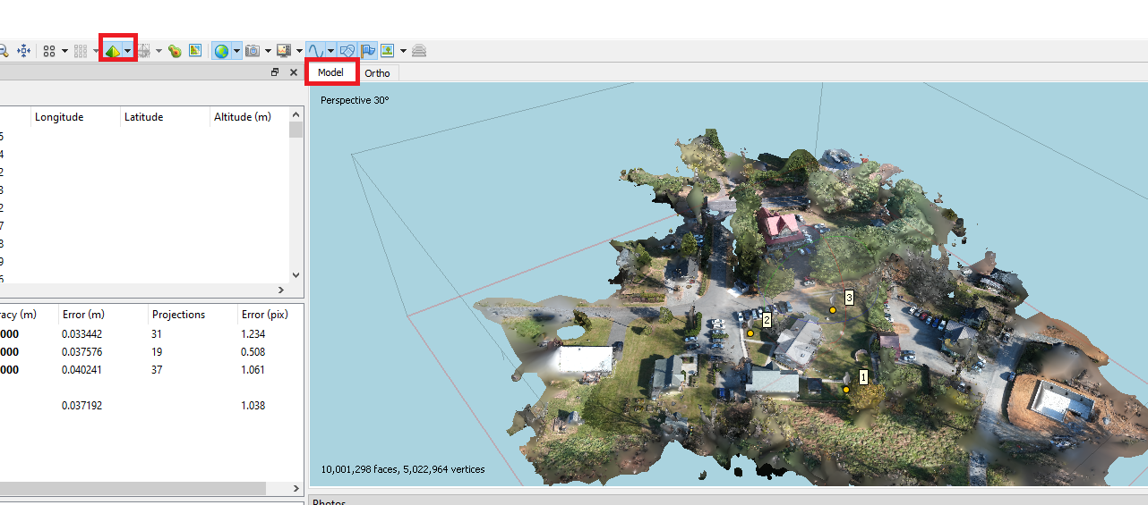
Task: Click the DEM view icon
Action: [175, 51]
